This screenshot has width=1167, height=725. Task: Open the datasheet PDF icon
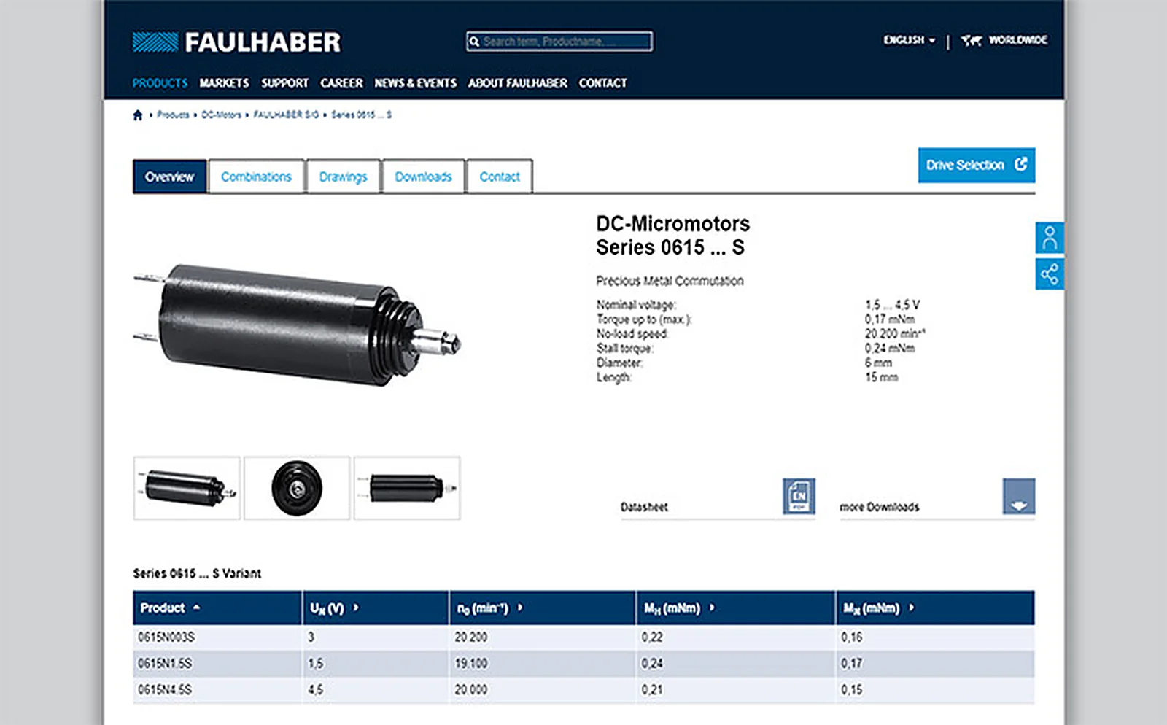click(x=799, y=497)
